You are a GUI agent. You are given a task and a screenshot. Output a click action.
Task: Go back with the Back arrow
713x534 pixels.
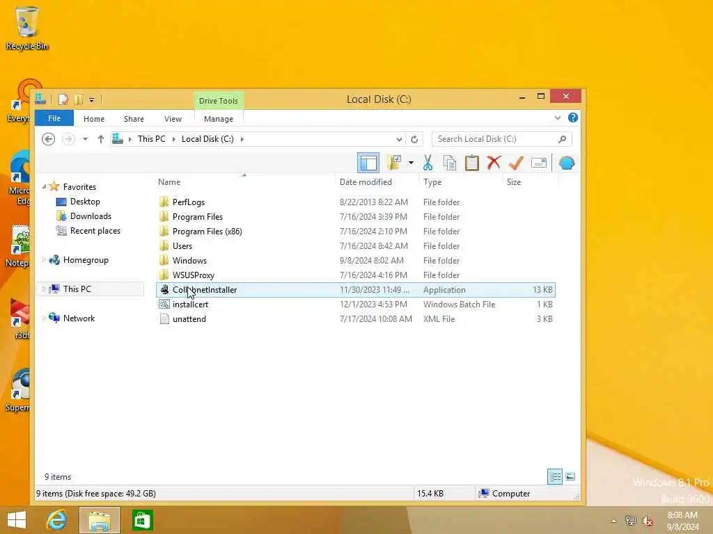click(x=48, y=139)
